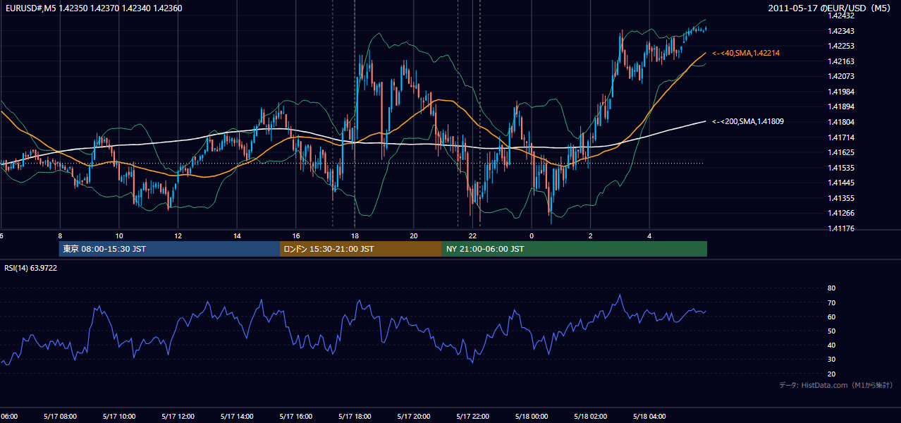Image resolution: width=901 pixels, height=423 pixels.
Task: Click price axis value 1.41804
Action: (x=842, y=122)
